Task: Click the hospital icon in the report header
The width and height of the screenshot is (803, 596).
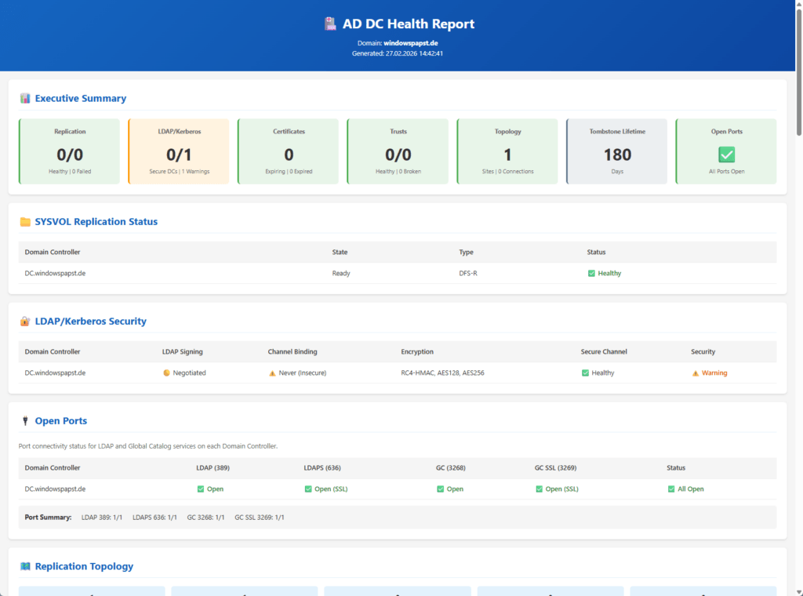Action: pos(329,23)
